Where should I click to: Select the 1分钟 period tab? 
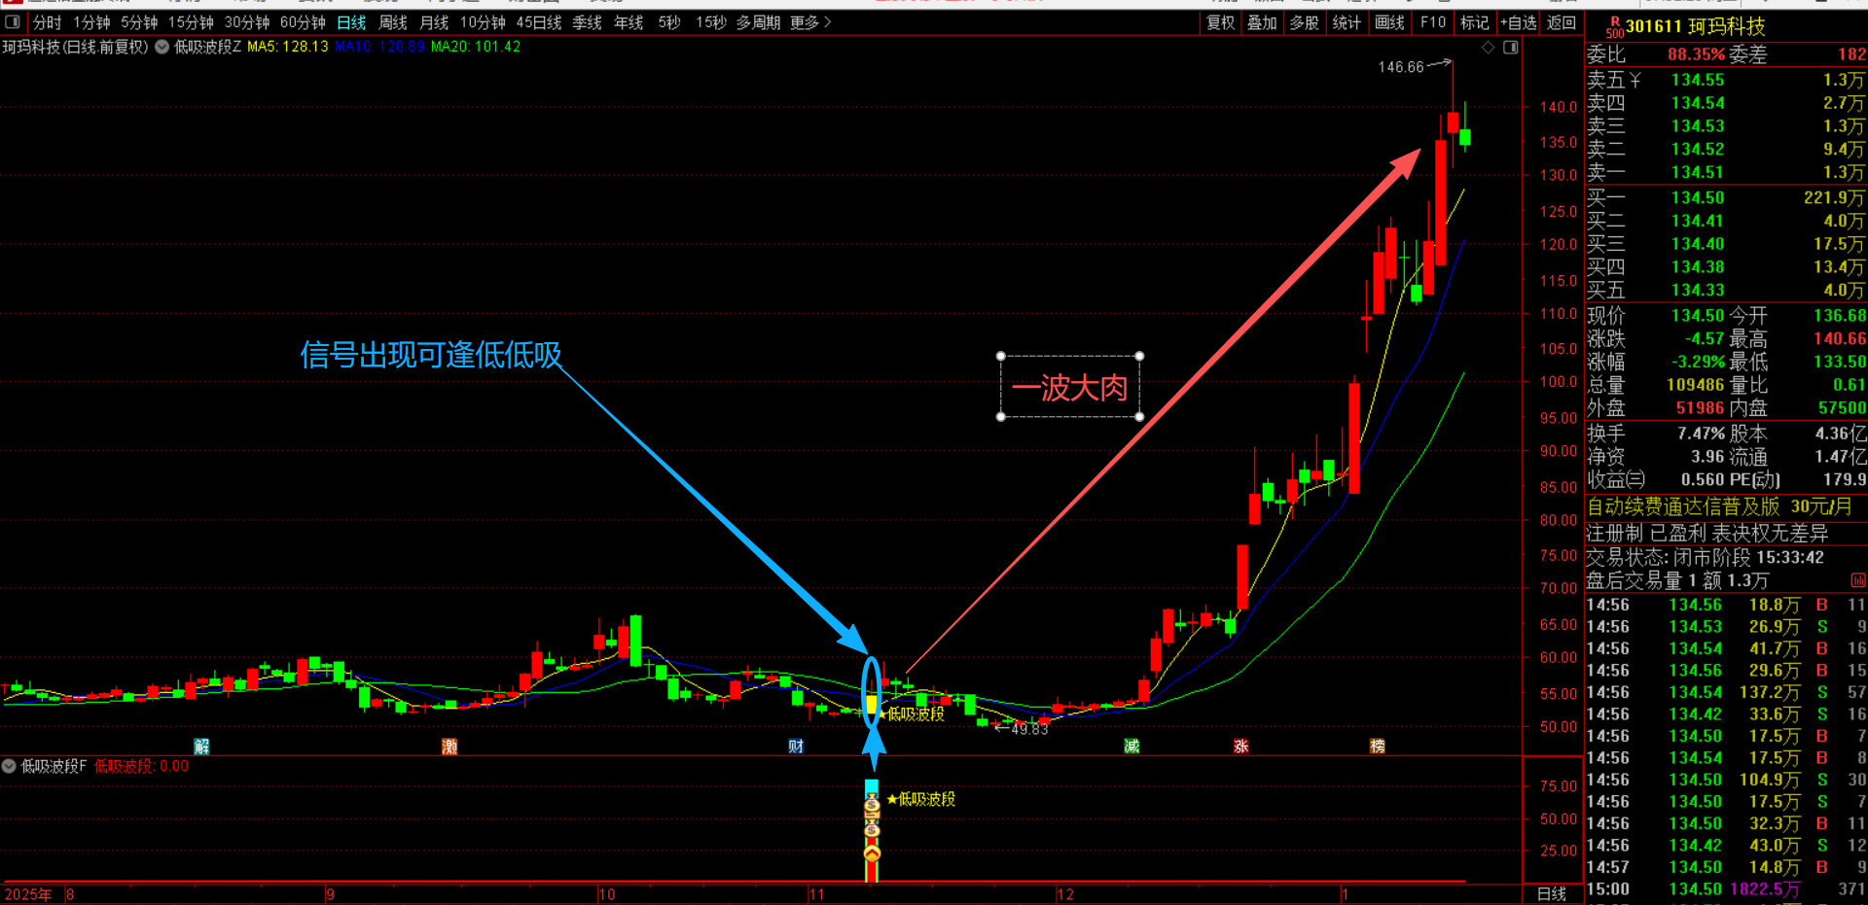[x=91, y=22]
